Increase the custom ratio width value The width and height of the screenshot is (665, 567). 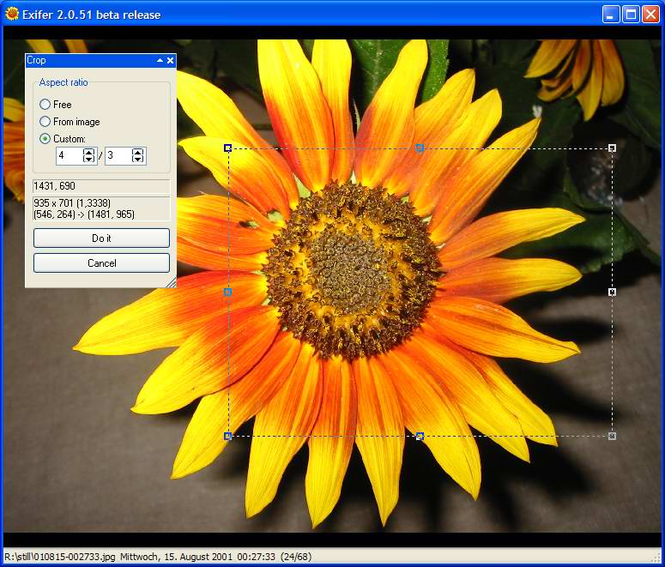tap(89, 152)
